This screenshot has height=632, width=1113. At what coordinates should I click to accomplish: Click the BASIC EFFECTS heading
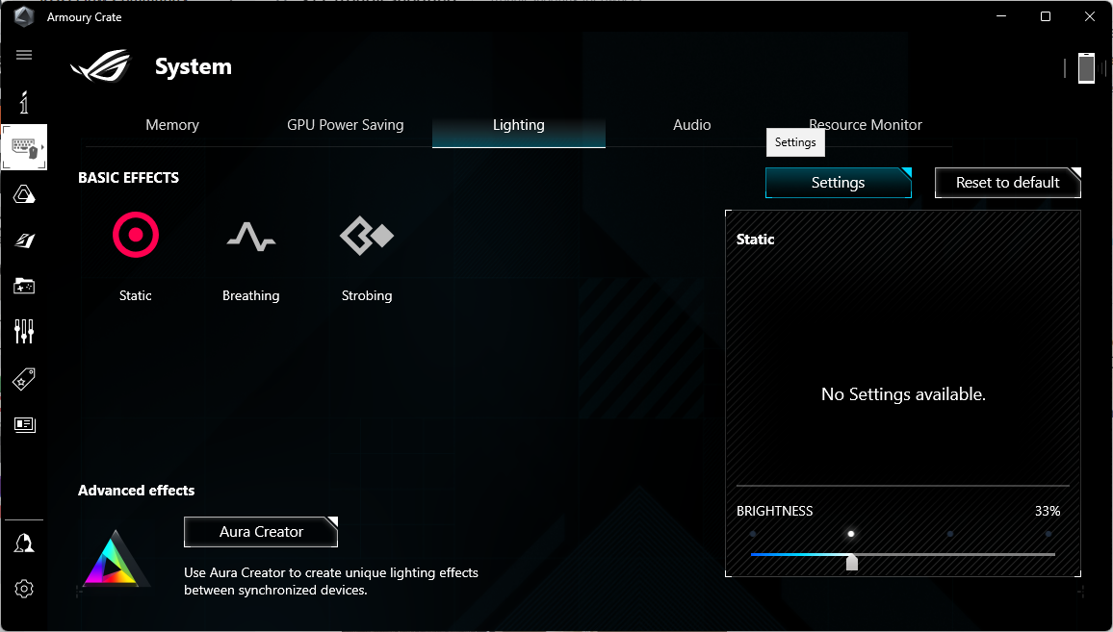pyautogui.click(x=128, y=177)
